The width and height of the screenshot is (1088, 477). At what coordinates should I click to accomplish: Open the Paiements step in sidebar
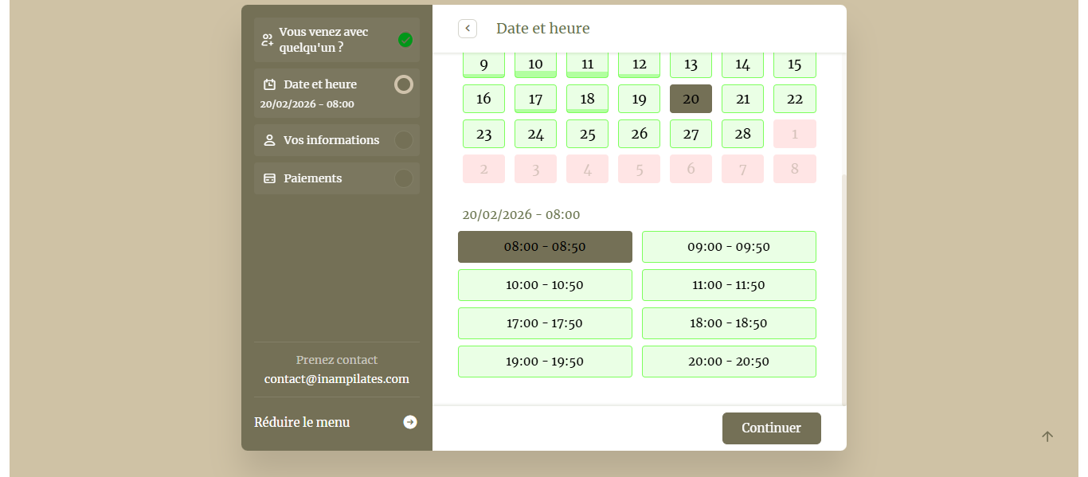[337, 178]
